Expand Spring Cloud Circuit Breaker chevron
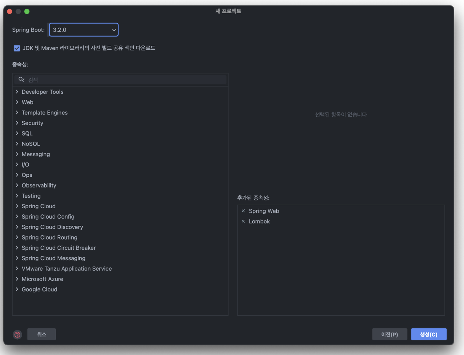 pos(17,248)
